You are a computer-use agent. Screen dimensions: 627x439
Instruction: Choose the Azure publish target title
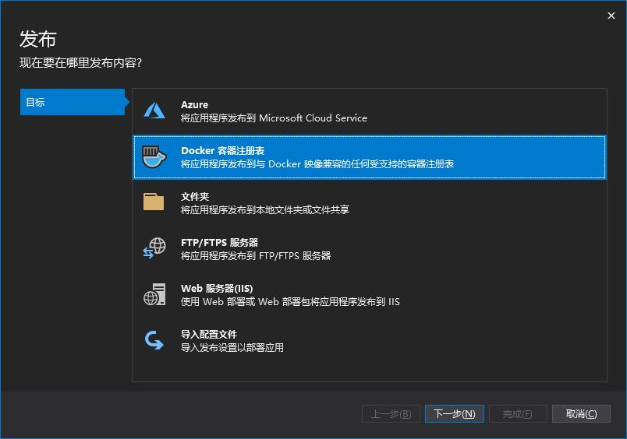coord(194,105)
